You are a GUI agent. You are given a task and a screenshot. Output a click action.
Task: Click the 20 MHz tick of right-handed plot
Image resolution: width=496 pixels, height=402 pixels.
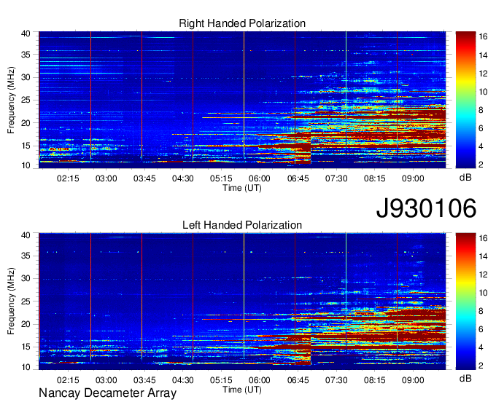[26, 123]
